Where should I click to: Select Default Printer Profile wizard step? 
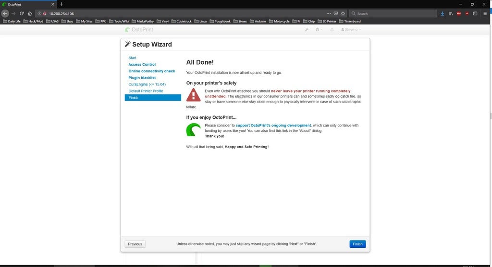click(x=146, y=91)
